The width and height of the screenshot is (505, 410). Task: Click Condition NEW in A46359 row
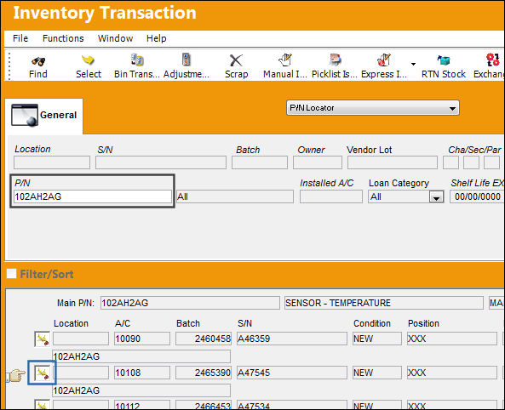pyautogui.click(x=376, y=339)
